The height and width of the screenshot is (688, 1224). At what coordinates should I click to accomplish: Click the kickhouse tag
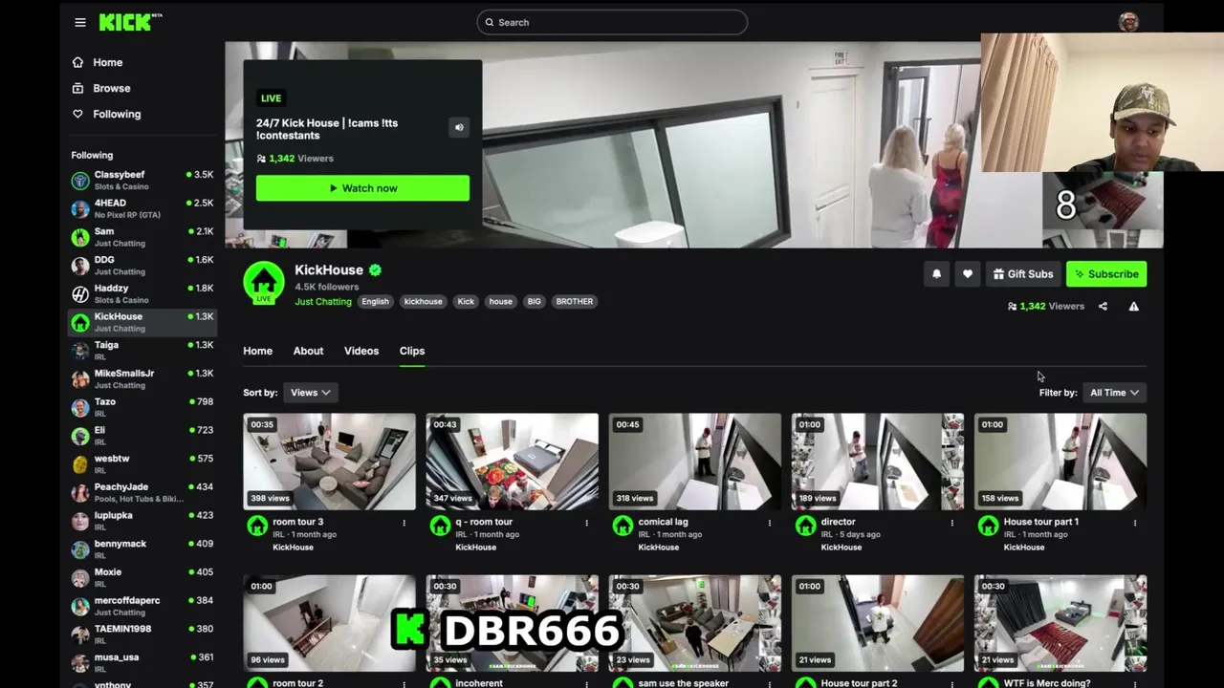[x=423, y=302]
